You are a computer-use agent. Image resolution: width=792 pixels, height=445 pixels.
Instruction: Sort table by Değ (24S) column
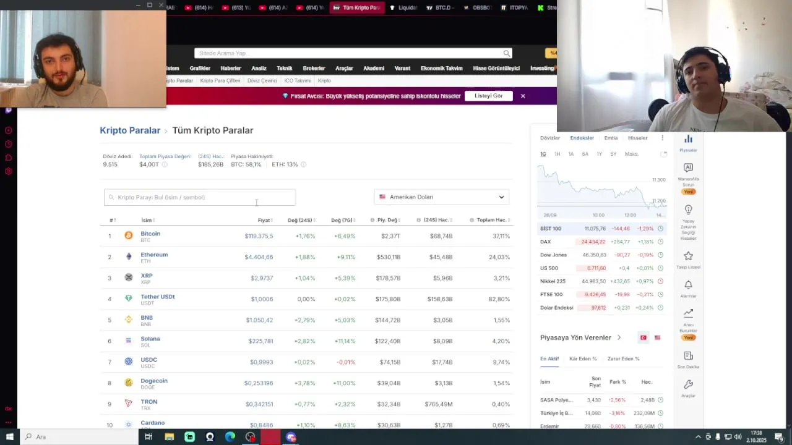(301, 220)
